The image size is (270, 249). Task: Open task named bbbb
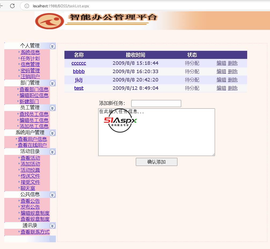(x=79, y=72)
